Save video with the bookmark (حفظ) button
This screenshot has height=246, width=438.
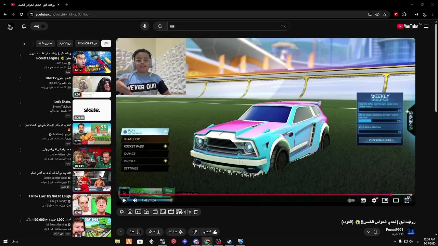click(135, 232)
